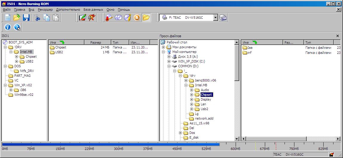Select the Display folder in browser tree
The width and height of the screenshot is (343, 158).
coord(206,99)
